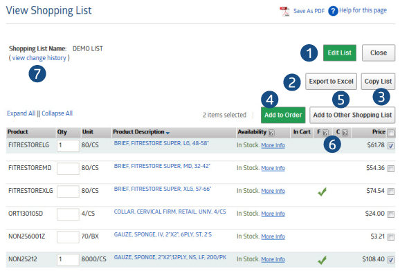Sort by the Product Description arrow
The width and height of the screenshot is (400, 271).
click(167, 133)
